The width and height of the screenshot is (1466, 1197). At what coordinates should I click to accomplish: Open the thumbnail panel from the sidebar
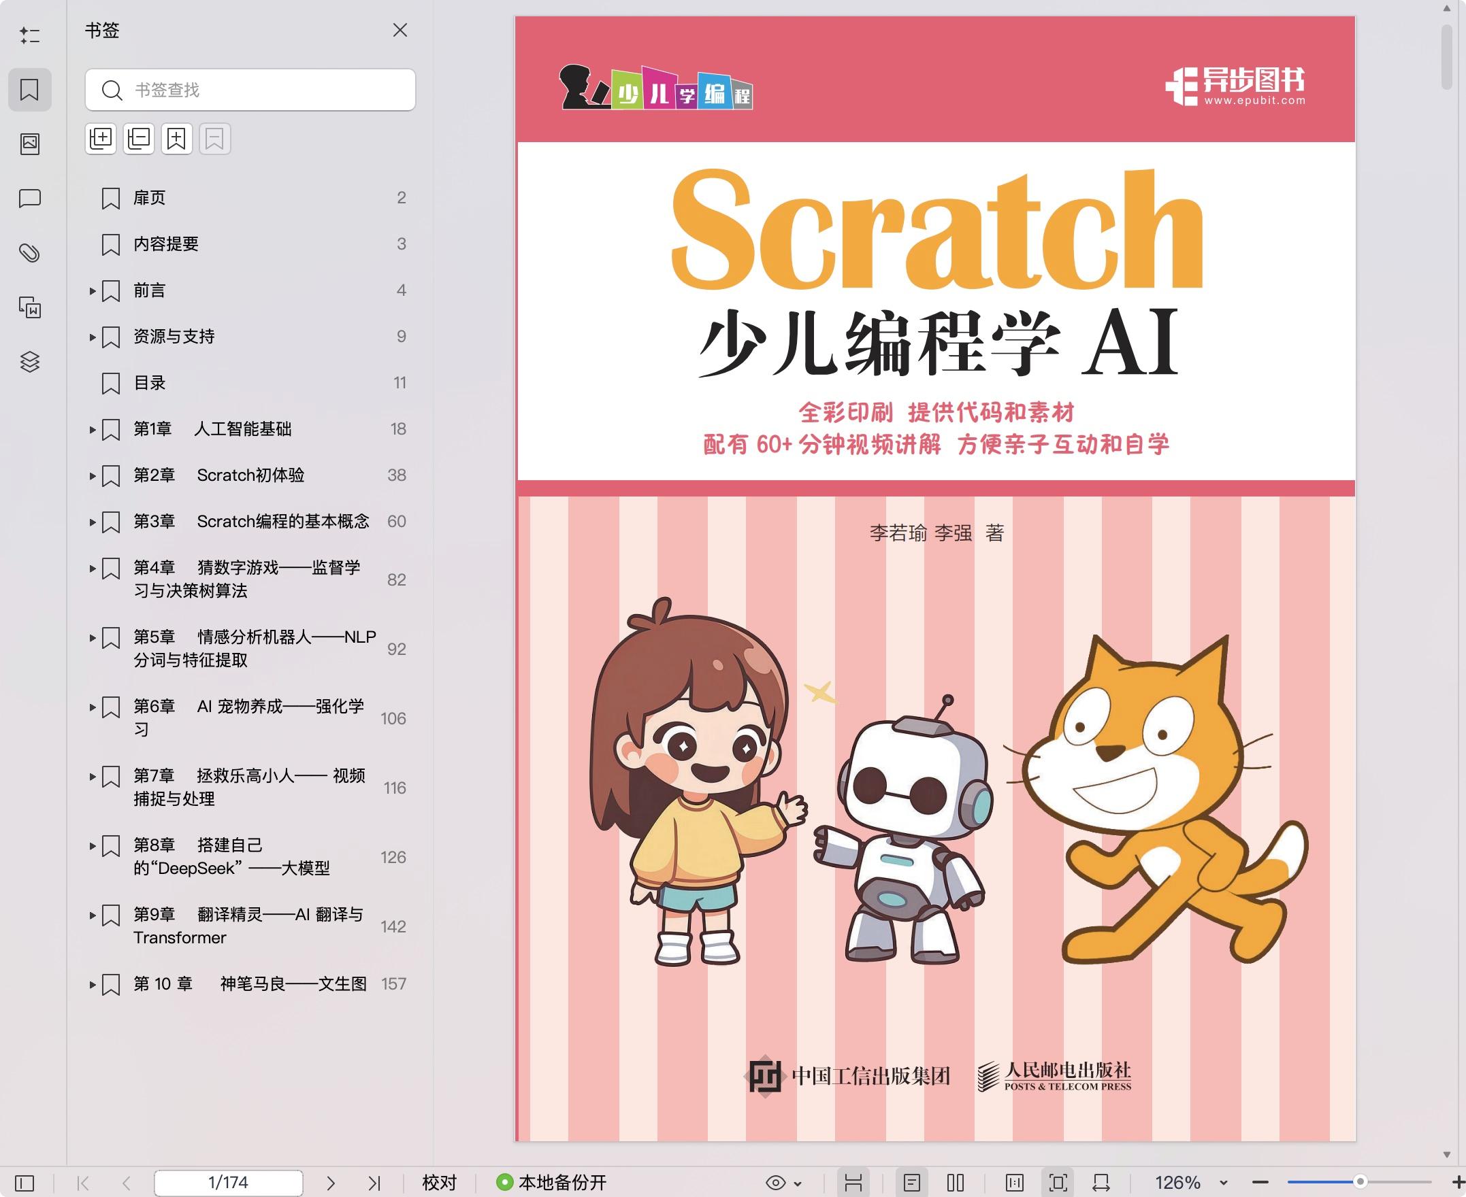click(x=30, y=144)
